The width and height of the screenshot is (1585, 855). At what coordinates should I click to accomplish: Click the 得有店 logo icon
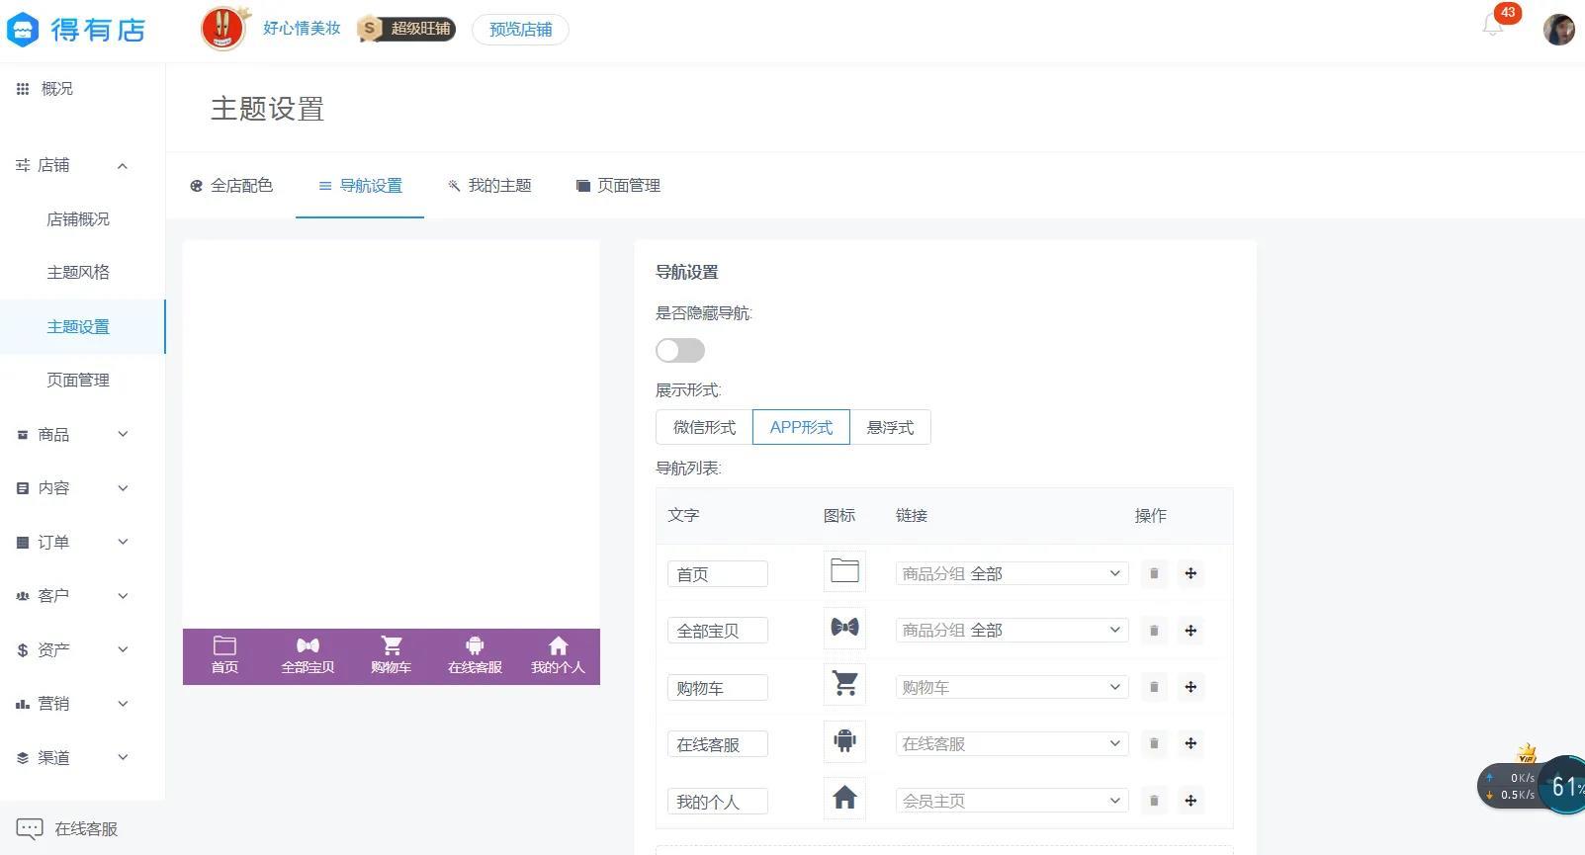coord(23,30)
